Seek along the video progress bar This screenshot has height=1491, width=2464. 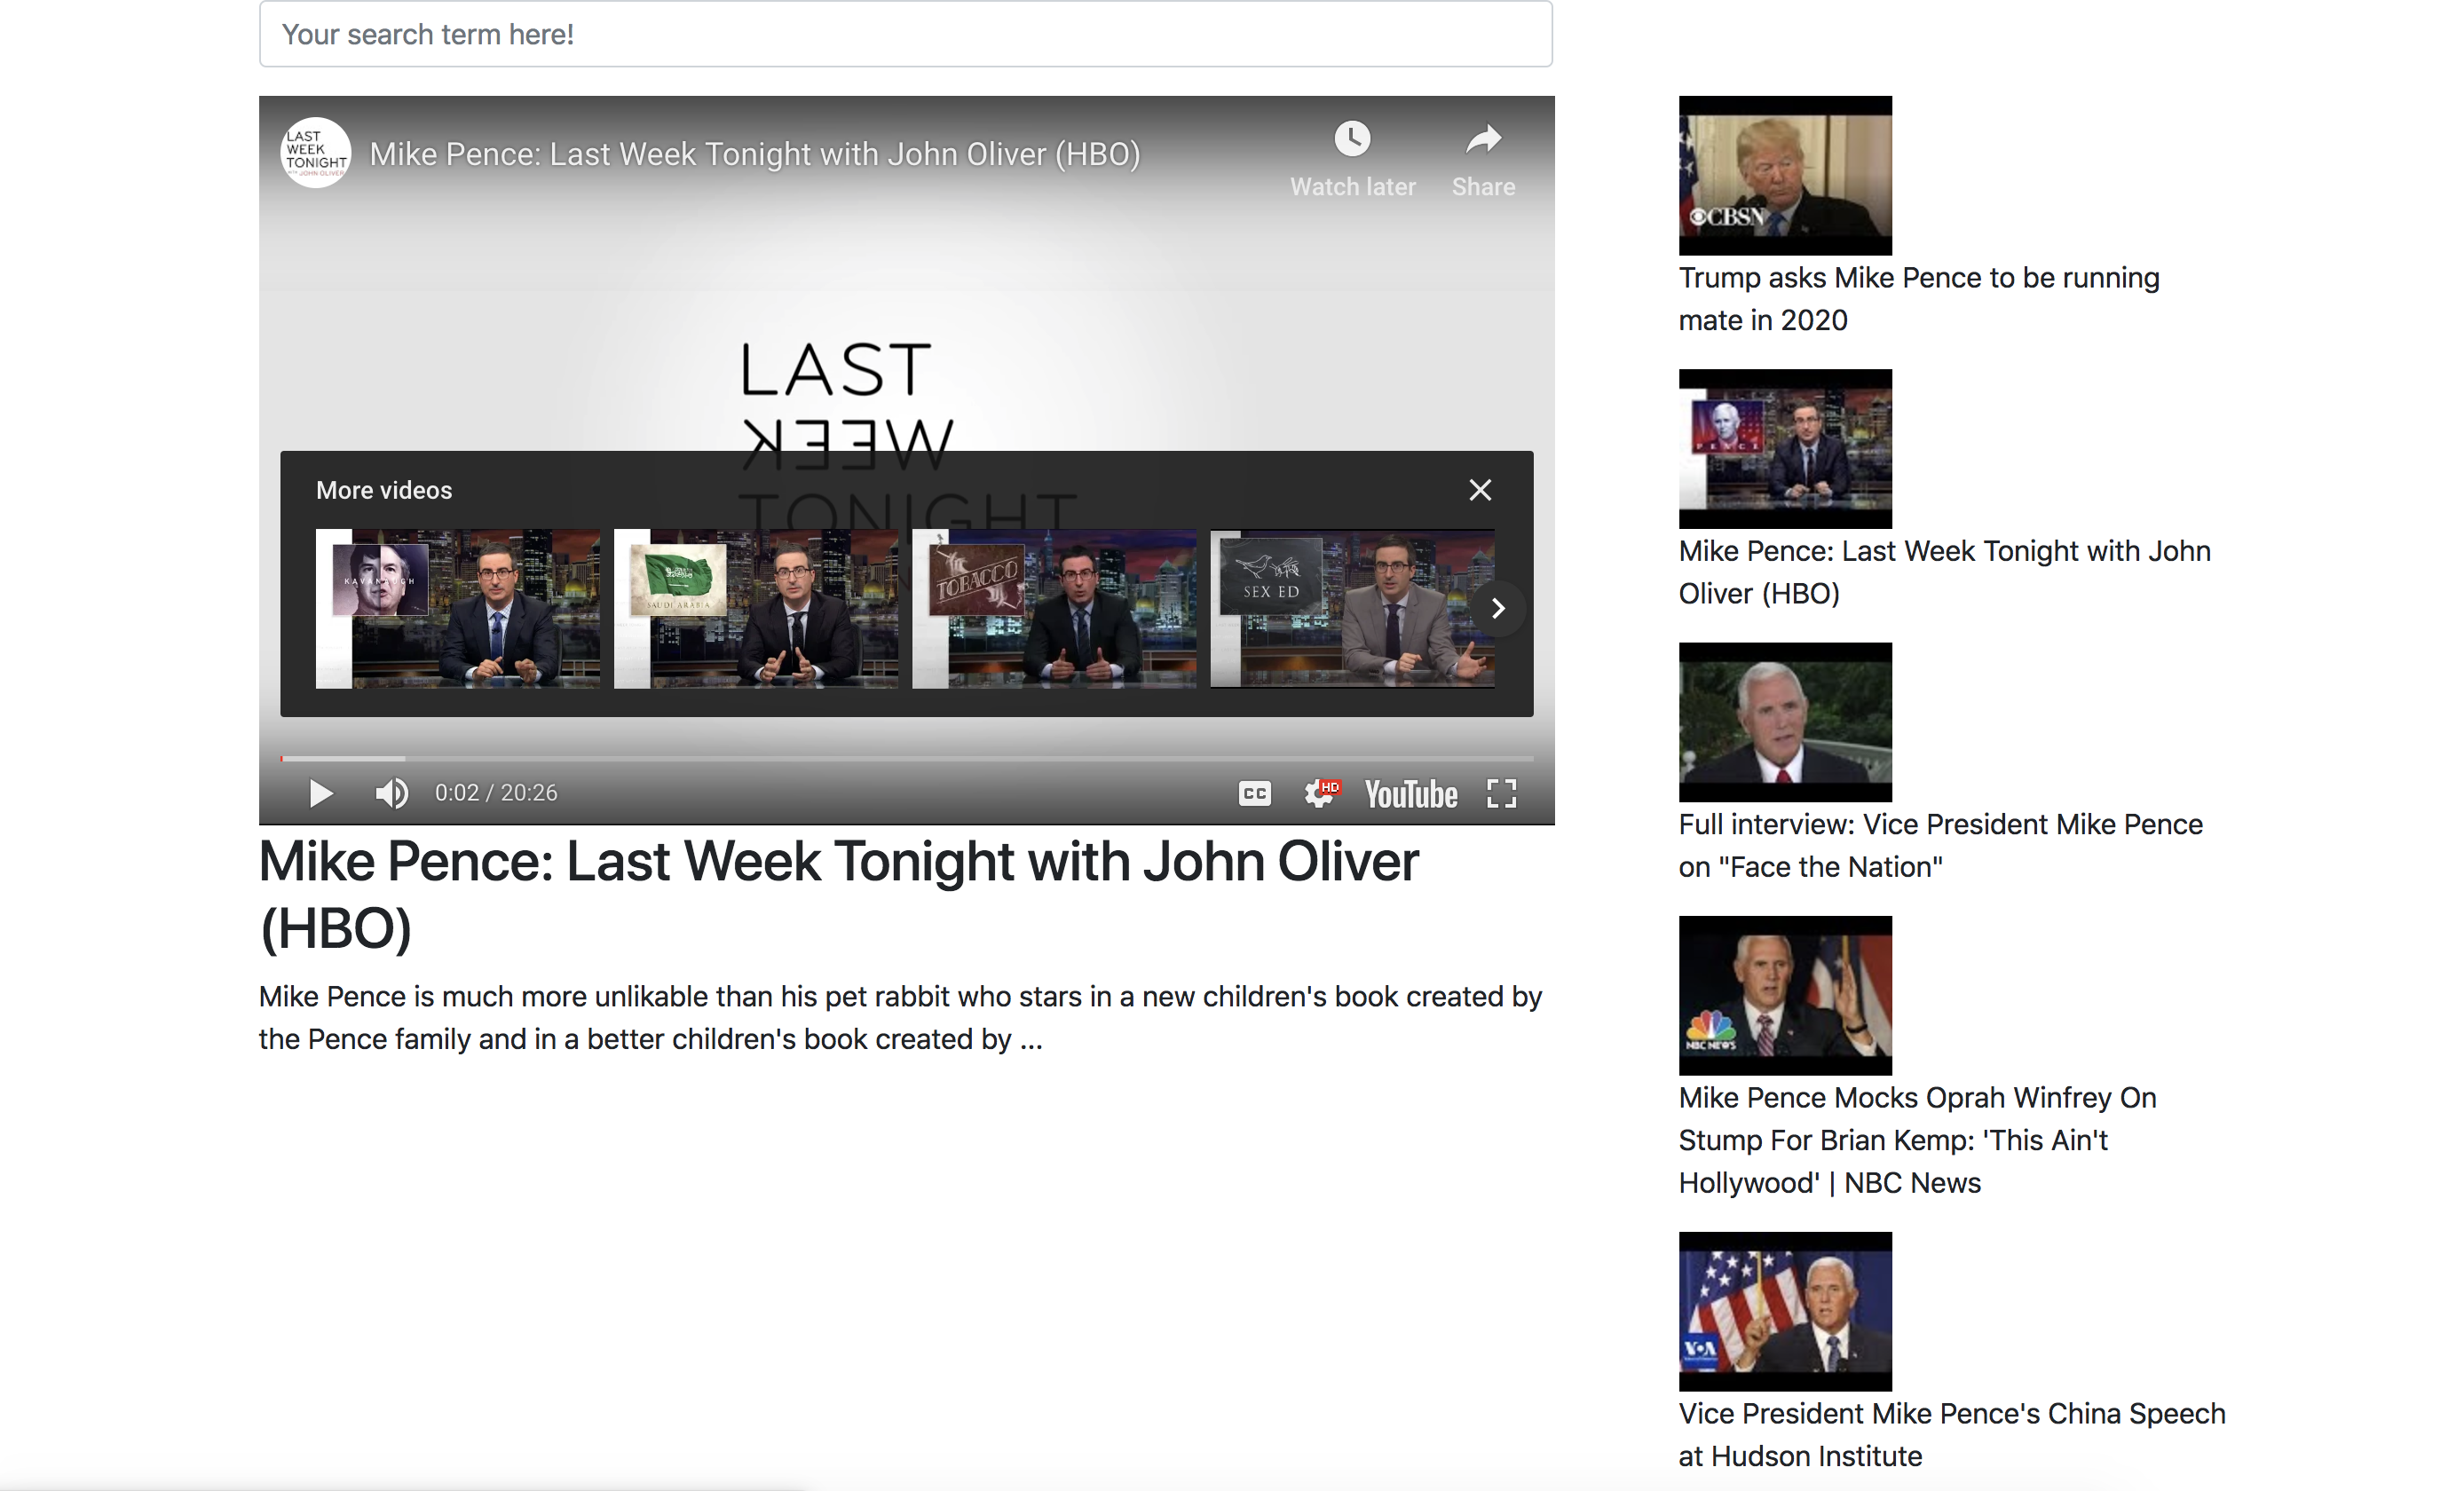coord(905,759)
